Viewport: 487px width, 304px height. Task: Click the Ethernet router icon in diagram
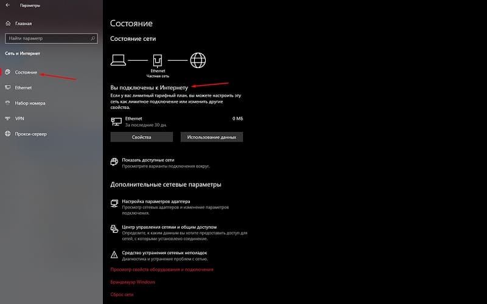(157, 60)
